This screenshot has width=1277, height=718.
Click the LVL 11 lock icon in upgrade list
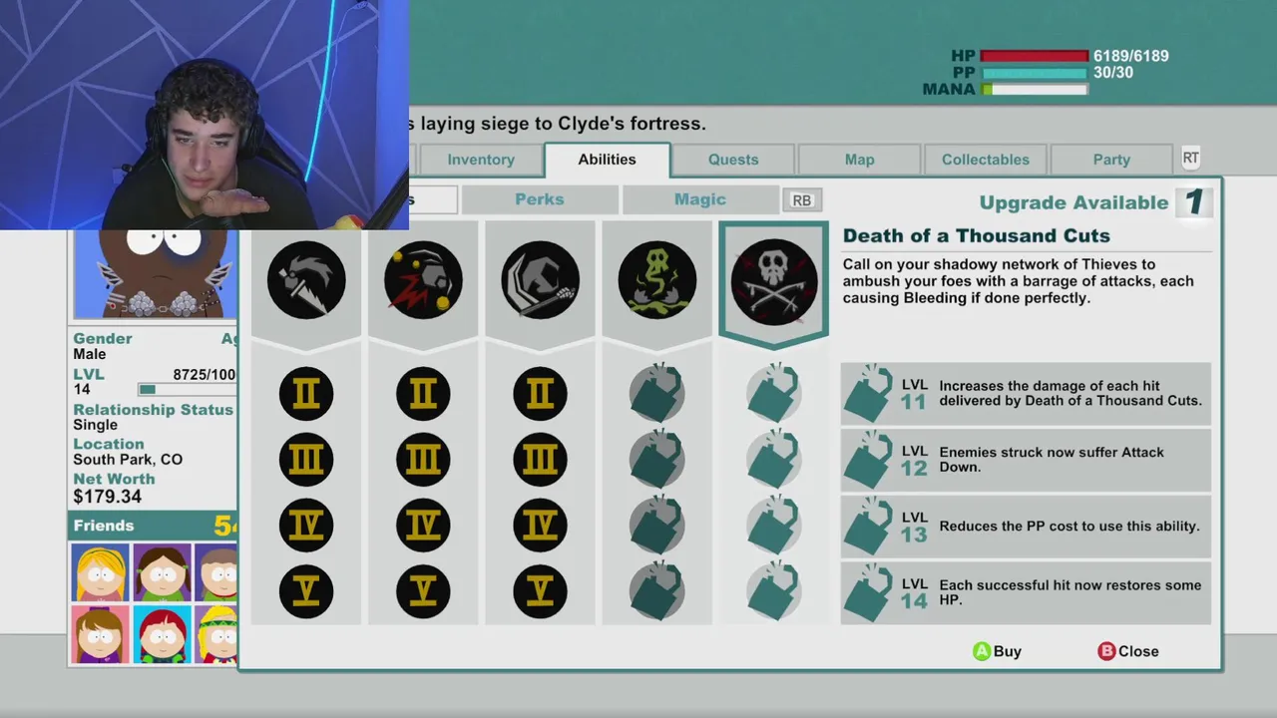click(868, 394)
